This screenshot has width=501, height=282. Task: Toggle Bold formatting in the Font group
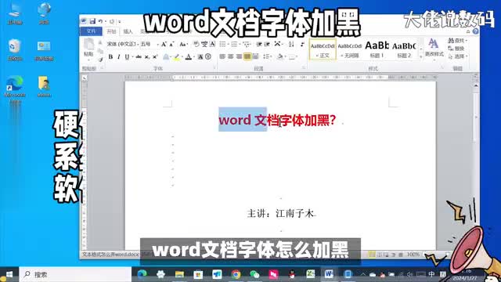[110, 57]
